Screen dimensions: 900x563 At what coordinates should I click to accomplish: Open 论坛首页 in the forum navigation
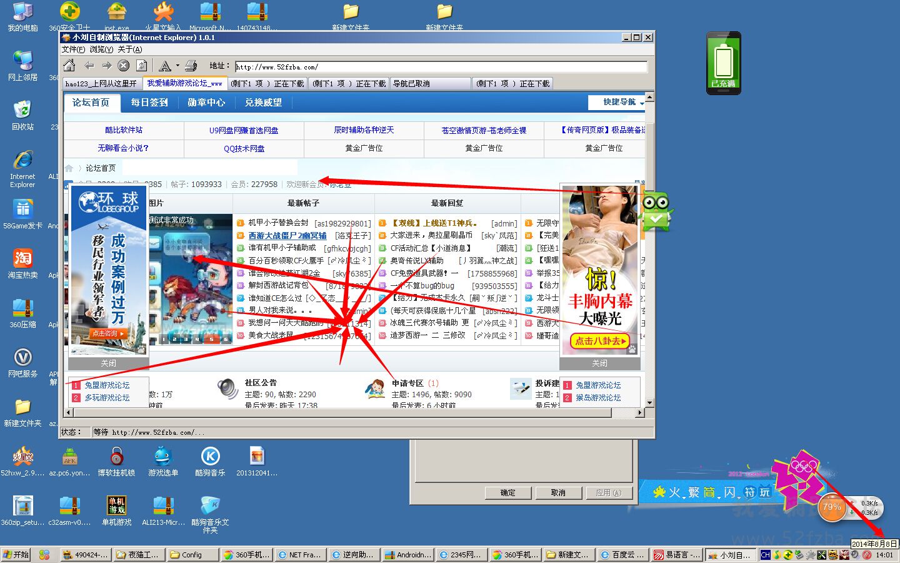click(91, 103)
